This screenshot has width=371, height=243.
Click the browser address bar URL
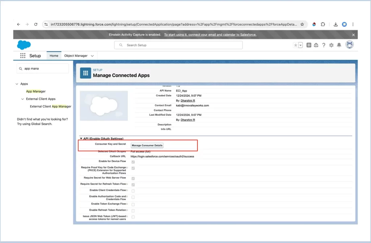pos(174,24)
